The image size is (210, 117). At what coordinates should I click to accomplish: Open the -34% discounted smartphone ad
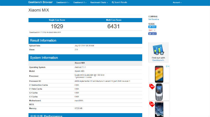click(x=159, y=109)
